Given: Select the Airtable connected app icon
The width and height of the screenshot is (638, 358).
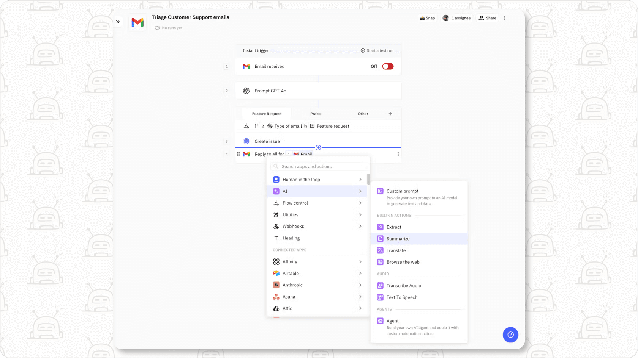Looking at the screenshot, I should (x=276, y=273).
